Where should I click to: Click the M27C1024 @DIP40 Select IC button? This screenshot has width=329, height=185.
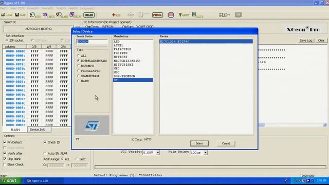pyautogui.click(x=39, y=29)
